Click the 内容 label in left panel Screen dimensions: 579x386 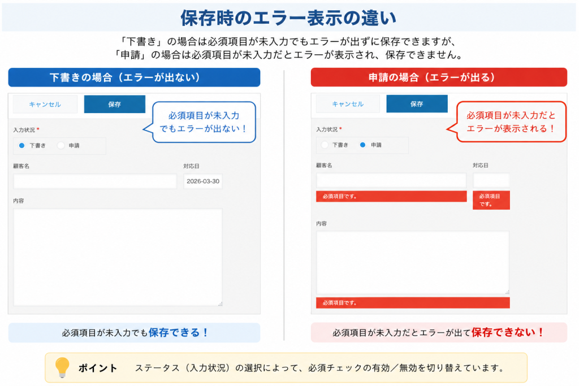pyautogui.click(x=19, y=201)
